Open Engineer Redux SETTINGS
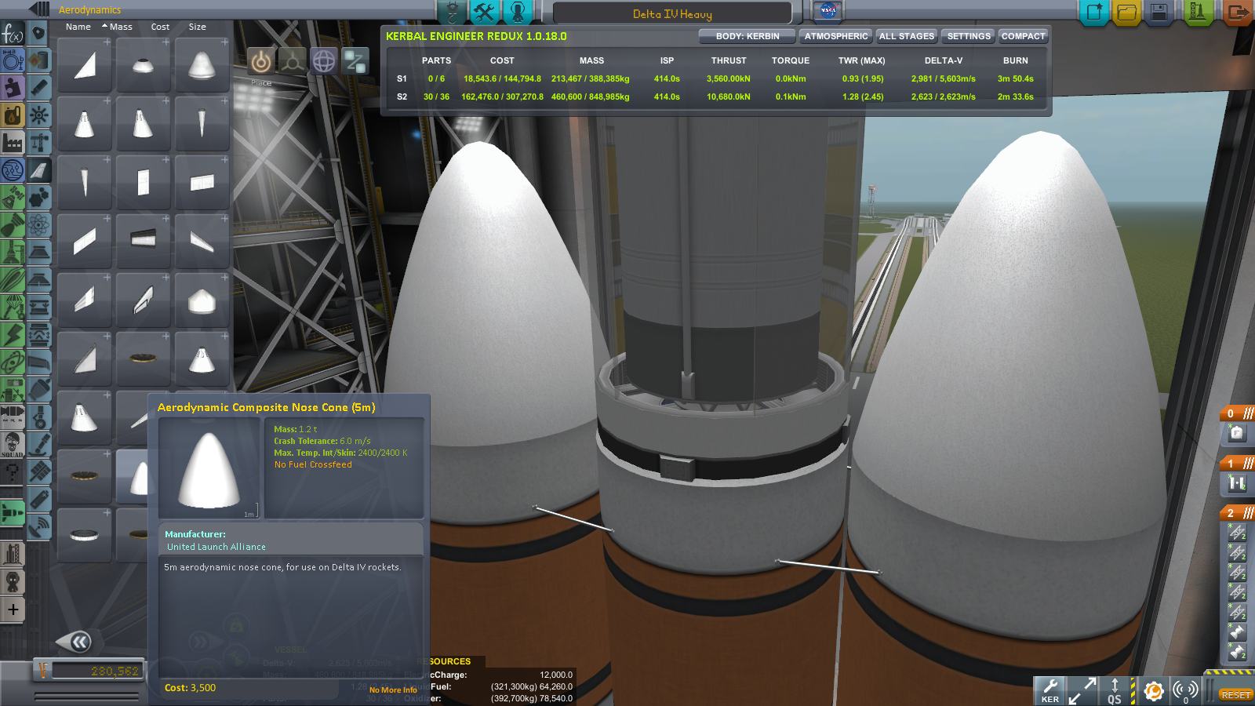Image resolution: width=1255 pixels, height=706 pixels. 969,36
